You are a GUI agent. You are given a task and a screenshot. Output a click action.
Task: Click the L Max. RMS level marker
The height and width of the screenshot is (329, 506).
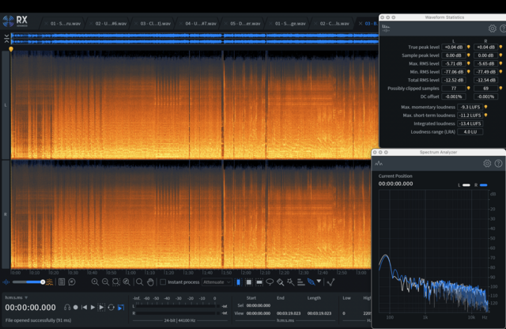coord(469,63)
